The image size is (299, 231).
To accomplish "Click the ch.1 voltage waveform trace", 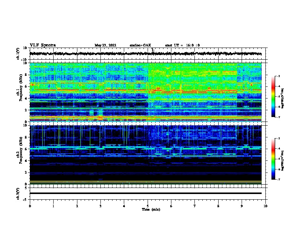I will coord(145,54).
